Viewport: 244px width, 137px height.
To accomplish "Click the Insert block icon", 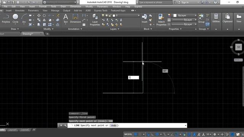I will coord(144,19).
